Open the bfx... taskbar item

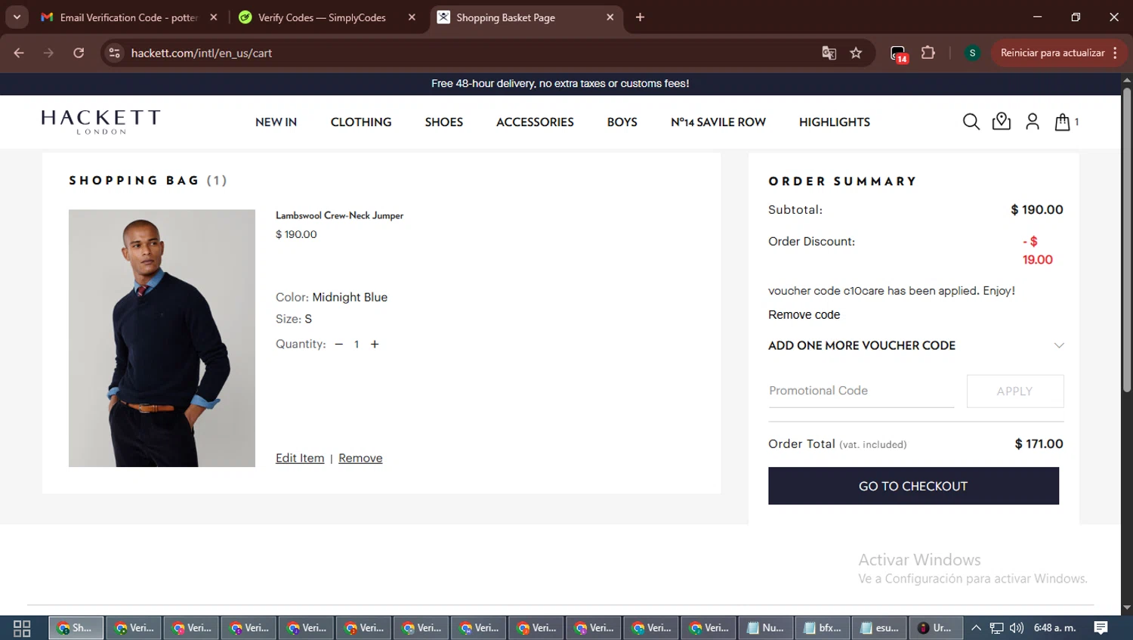[x=823, y=628]
